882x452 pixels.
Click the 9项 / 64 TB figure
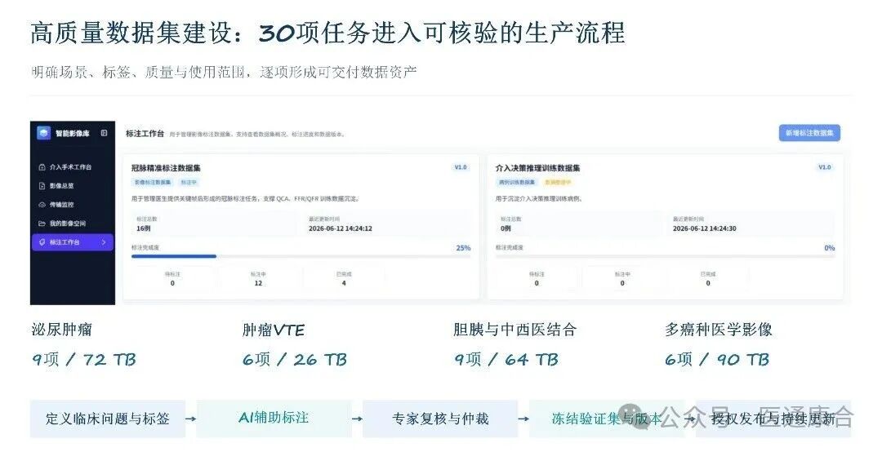point(506,360)
